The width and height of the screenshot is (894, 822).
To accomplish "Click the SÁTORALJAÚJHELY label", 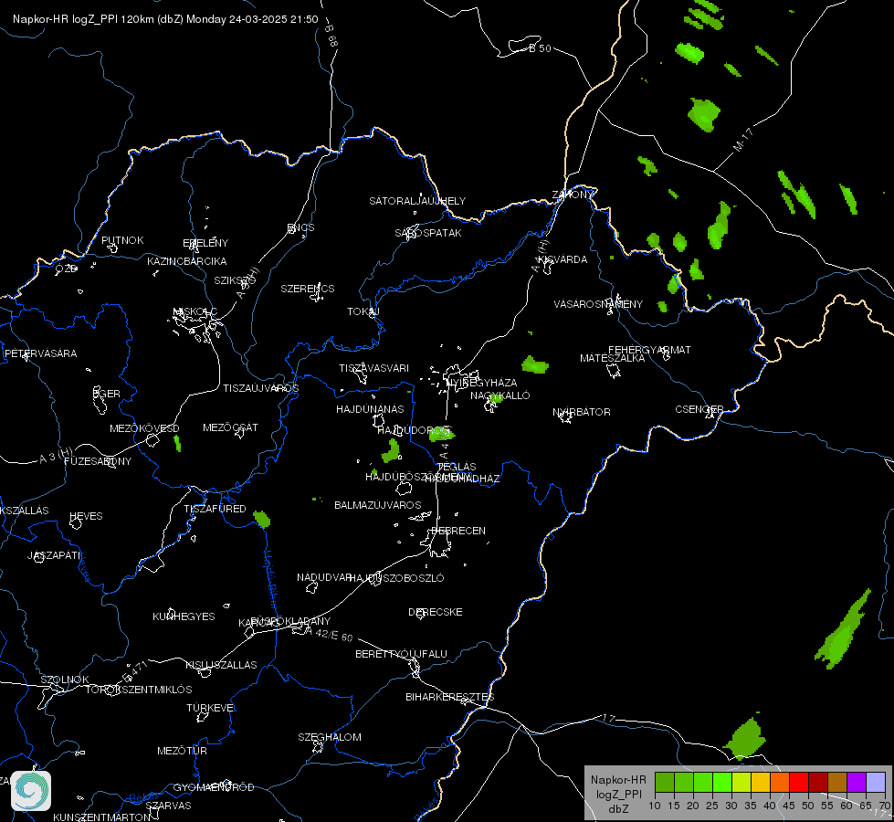I will [417, 201].
